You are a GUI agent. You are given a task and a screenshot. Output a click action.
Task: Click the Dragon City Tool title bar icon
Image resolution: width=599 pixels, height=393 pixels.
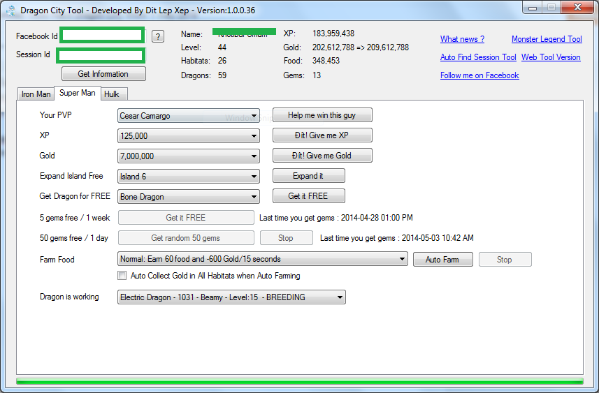click(11, 10)
